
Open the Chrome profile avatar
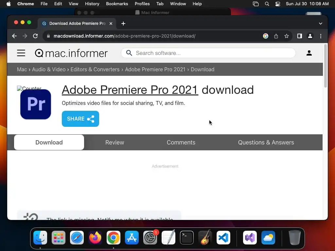[310, 36]
